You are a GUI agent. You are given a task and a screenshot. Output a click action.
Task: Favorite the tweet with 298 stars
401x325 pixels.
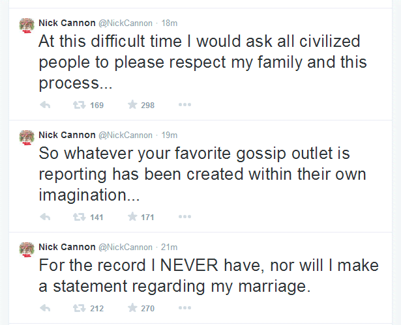point(132,105)
